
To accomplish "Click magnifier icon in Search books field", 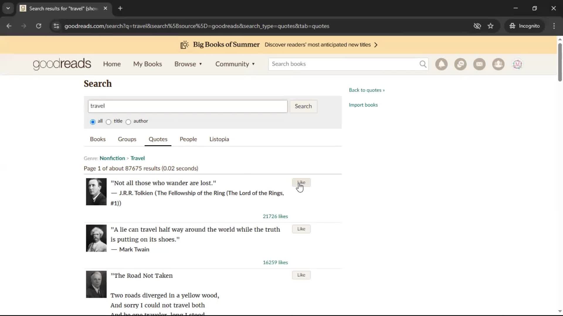I will [x=423, y=64].
